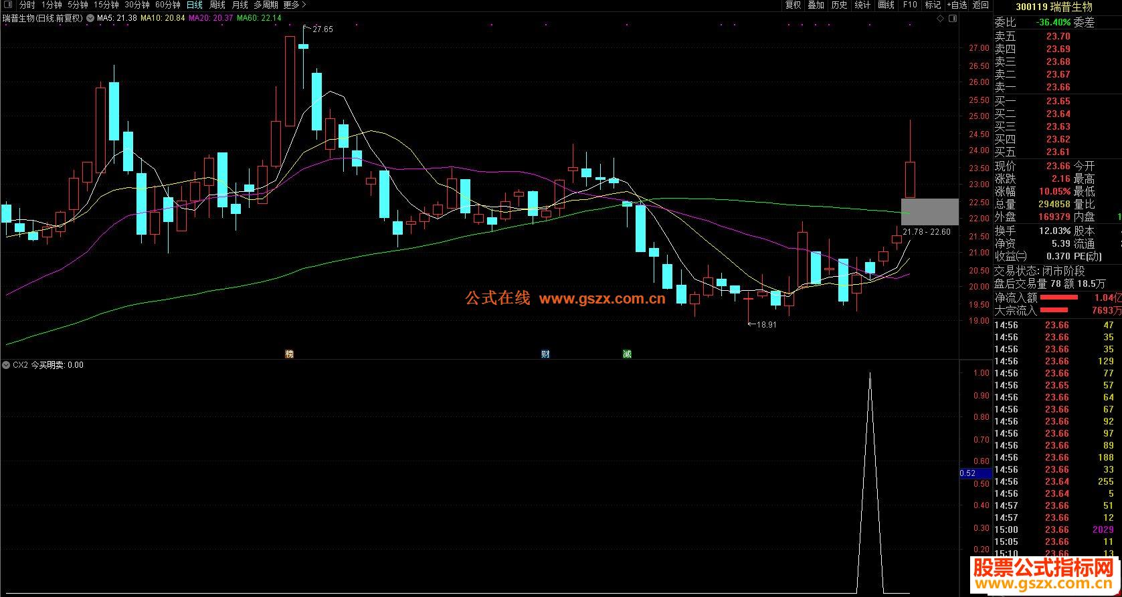Screen dimensions: 1122x597
Task: Click 卖二 price 23.67
Action: click(1058, 74)
